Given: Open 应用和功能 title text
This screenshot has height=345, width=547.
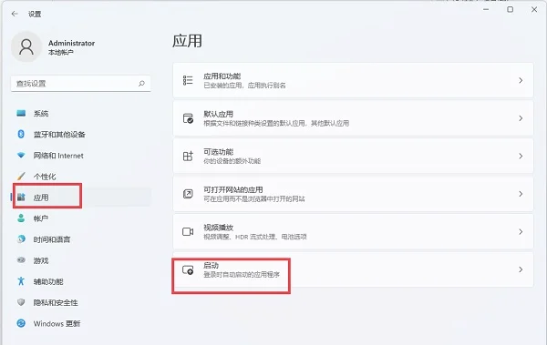Looking at the screenshot, I should 222,76.
